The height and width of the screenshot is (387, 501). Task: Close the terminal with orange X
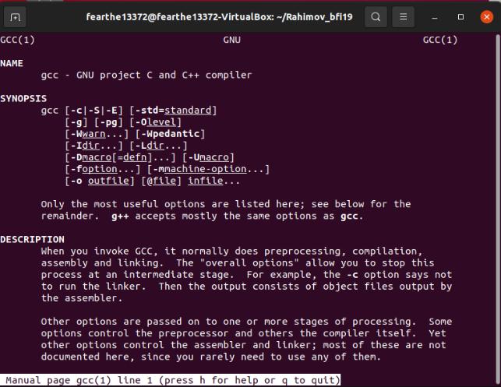tap(487, 17)
